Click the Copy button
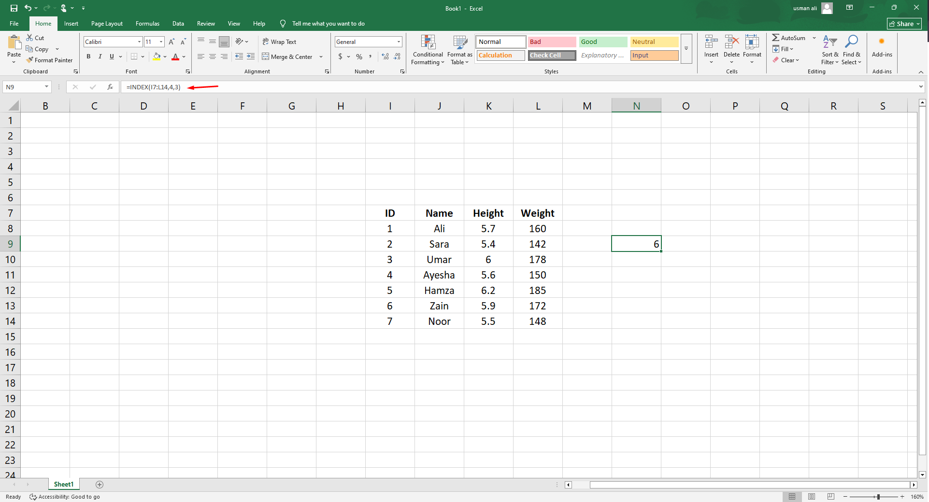Viewport: 929px width, 502px height. [37, 49]
